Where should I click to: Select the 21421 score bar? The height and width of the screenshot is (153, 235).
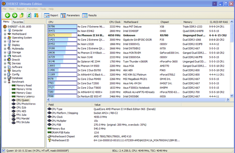point(62,40)
